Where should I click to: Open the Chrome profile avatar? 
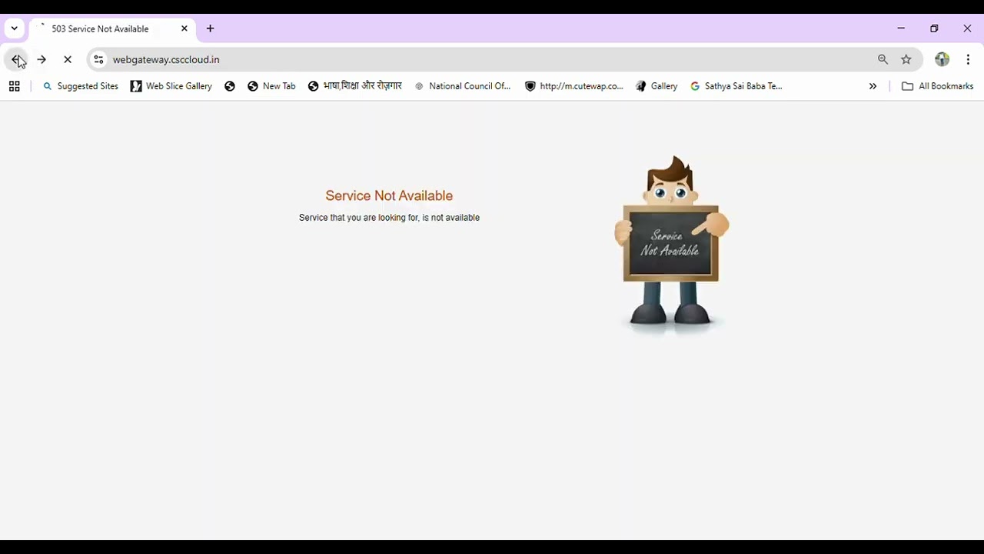point(942,59)
